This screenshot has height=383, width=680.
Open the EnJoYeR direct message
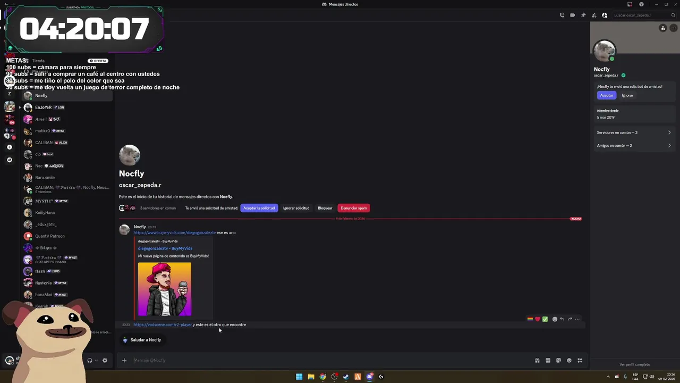pyautogui.click(x=66, y=107)
